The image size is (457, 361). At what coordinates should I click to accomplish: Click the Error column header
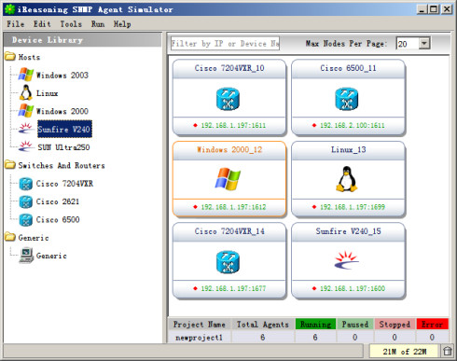432,325
